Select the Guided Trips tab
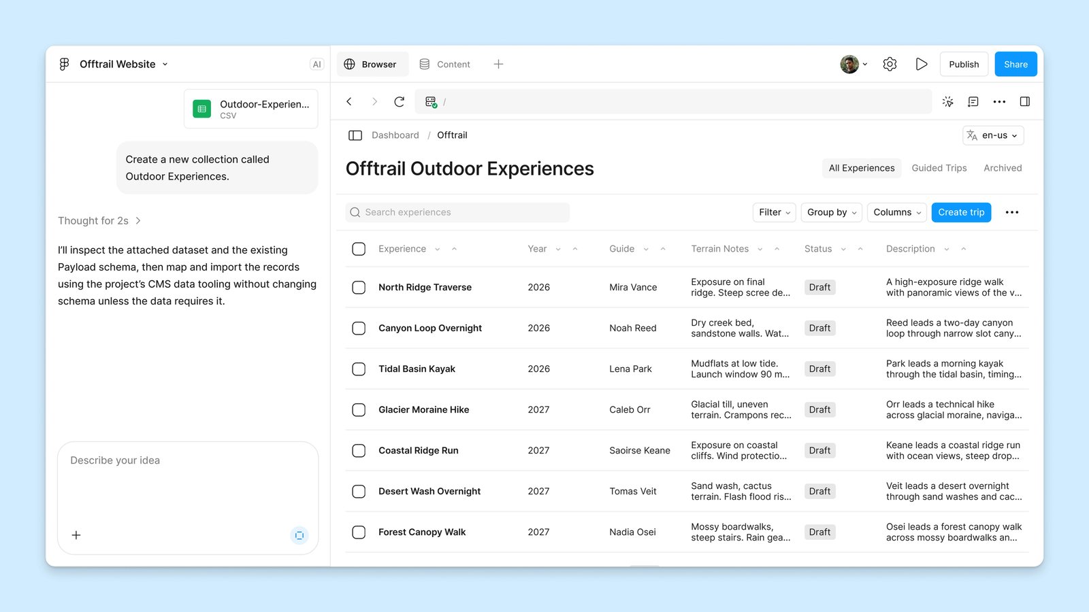Image resolution: width=1089 pixels, height=612 pixels. (x=939, y=168)
